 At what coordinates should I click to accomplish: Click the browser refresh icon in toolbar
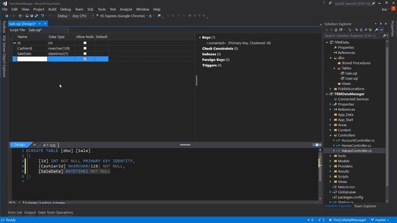point(150,16)
